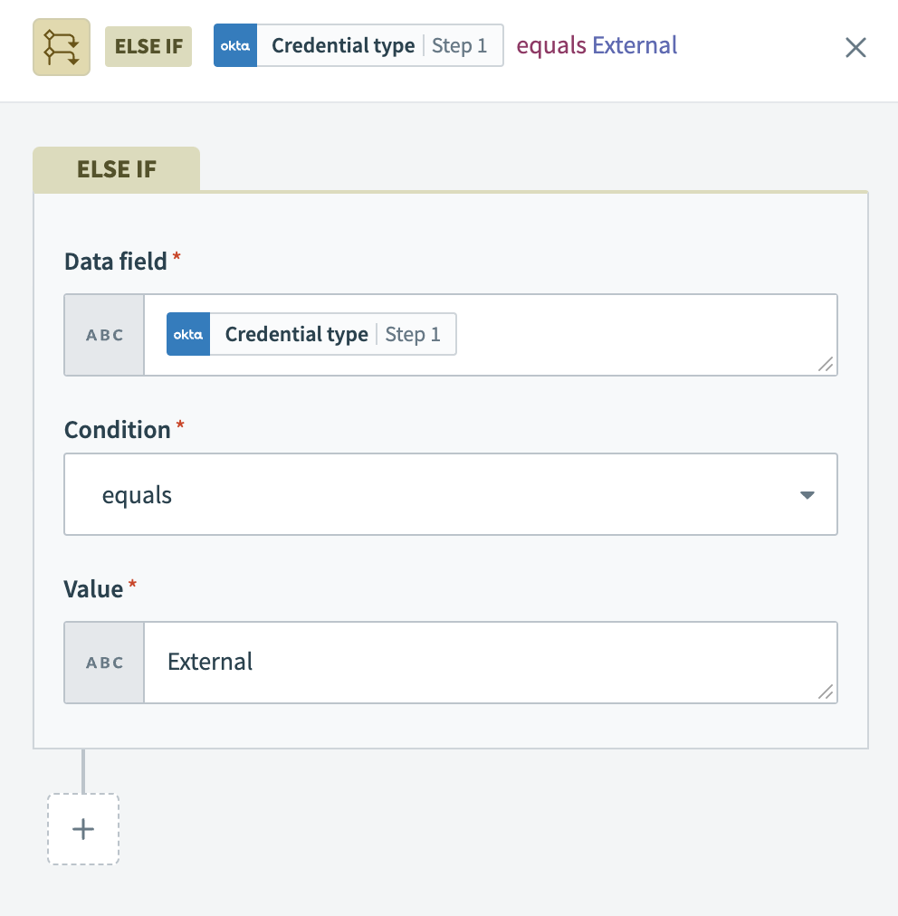This screenshot has width=898, height=916.
Task: Switch to the ELSE IF tab
Action: click(x=116, y=168)
